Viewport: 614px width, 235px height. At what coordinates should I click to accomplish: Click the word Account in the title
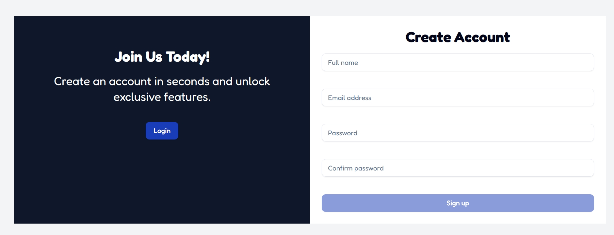482,37
